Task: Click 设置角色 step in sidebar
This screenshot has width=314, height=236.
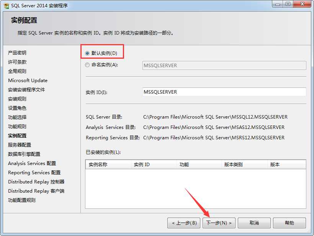Action: pos(17,108)
